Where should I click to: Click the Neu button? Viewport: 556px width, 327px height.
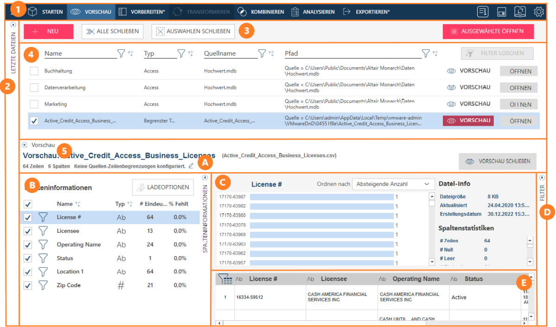49,32
